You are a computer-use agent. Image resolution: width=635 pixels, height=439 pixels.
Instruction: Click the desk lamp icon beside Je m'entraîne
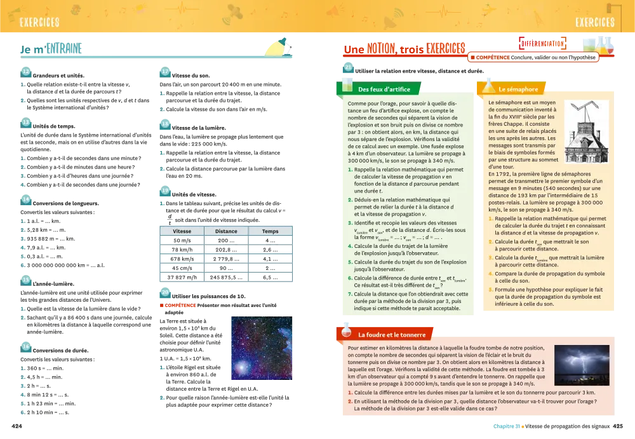[279, 47]
